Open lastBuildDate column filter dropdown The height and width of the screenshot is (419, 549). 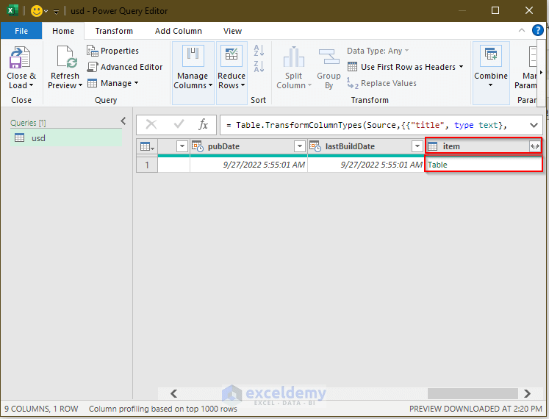point(417,146)
